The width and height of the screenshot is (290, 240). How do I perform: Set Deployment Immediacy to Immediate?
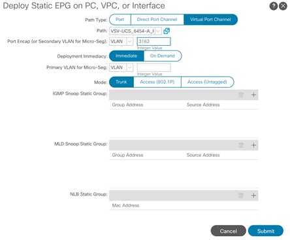pos(126,56)
